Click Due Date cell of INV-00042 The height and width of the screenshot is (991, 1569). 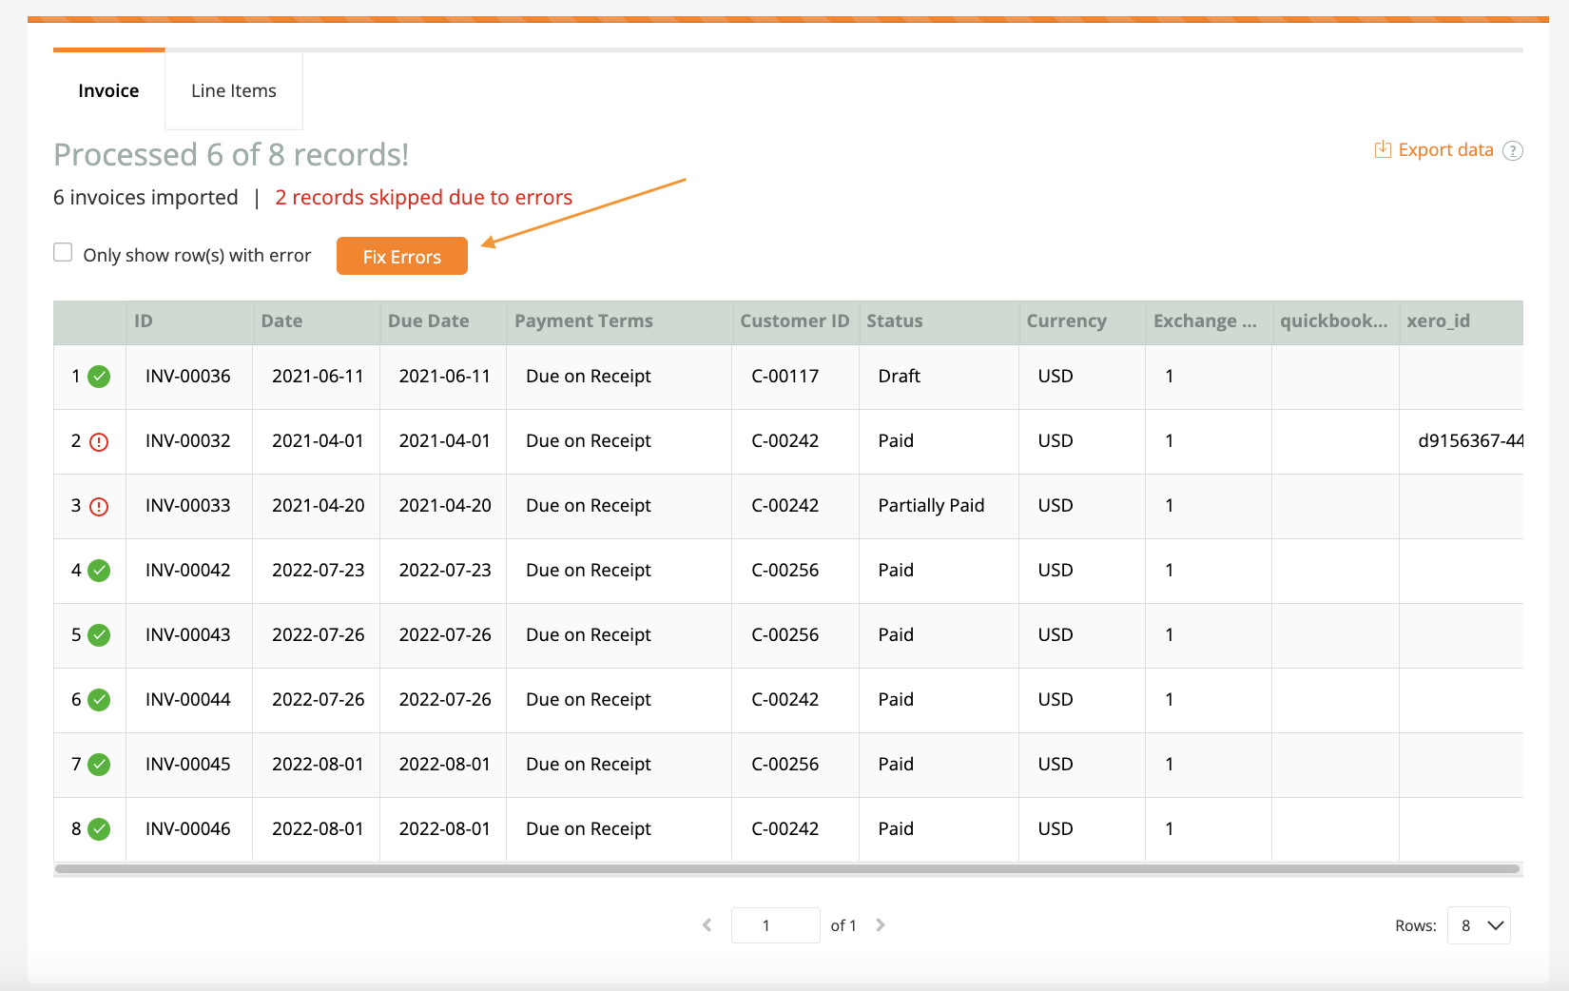(x=445, y=571)
